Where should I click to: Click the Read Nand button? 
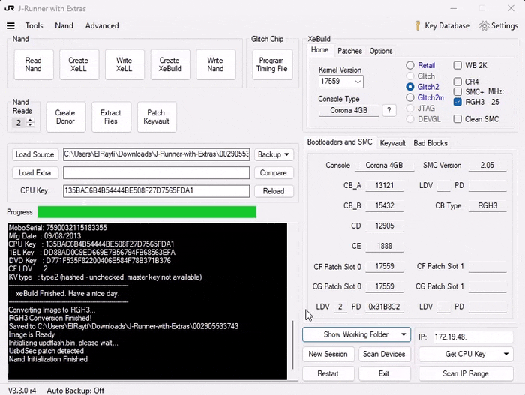[x=34, y=64]
